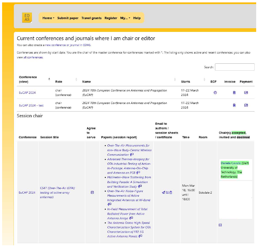Click presenter icon beside Millimeter-Wave Scattering paper
This screenshot has width=258, height=248.
click(140, 186)
